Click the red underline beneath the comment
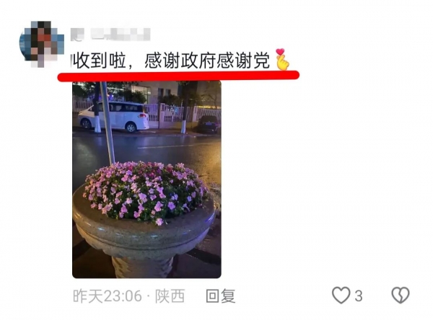 [x=178, y=75]
